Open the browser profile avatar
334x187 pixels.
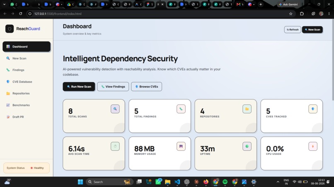321,14
